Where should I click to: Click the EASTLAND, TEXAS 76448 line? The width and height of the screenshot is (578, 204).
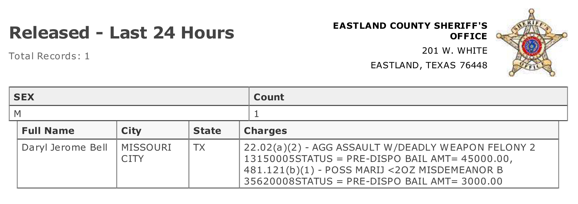tap(429, 65)
